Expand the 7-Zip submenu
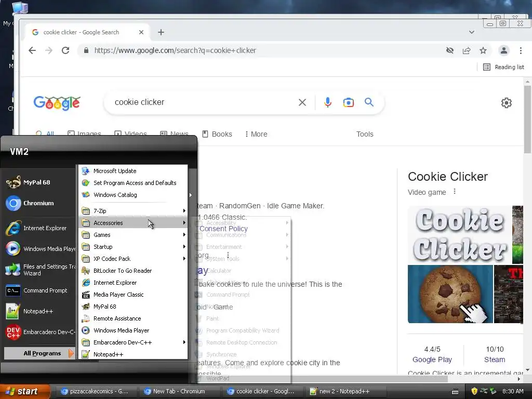This screenshot has height=399, width=532. click(x=133, y=211)
